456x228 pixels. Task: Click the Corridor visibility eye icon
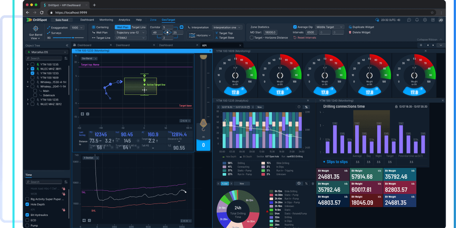[x=181, y=27]
